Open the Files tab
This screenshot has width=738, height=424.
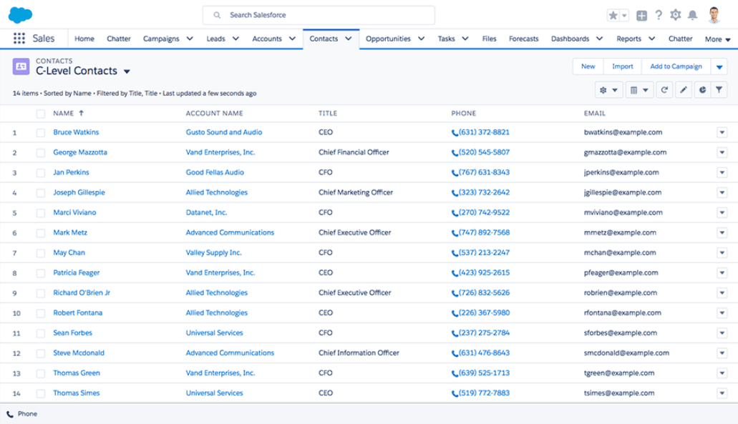pyautogui.click(x=489, y=39)
